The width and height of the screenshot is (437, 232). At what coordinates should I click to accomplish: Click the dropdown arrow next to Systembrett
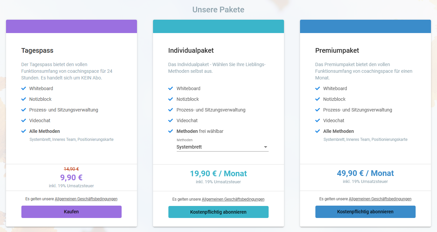tap(266, 147)
